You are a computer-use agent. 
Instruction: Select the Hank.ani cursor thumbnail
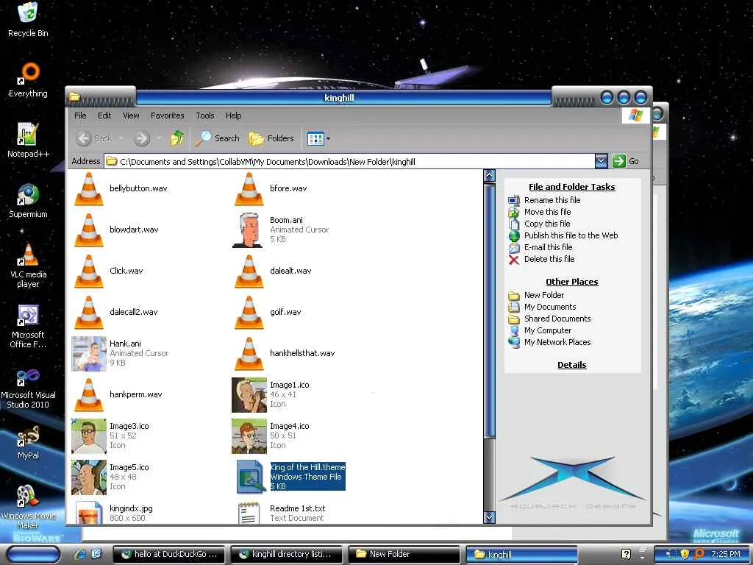(x=89, y=354)
